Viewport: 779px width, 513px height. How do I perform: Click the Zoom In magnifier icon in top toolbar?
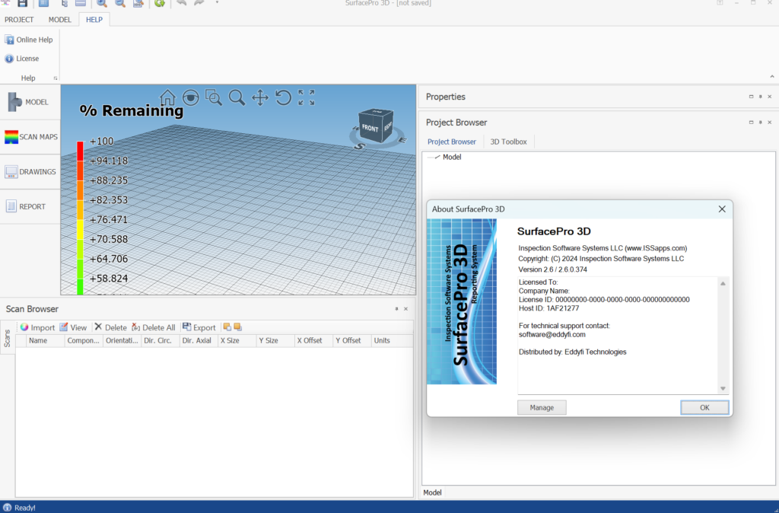(x=101, y=3)
